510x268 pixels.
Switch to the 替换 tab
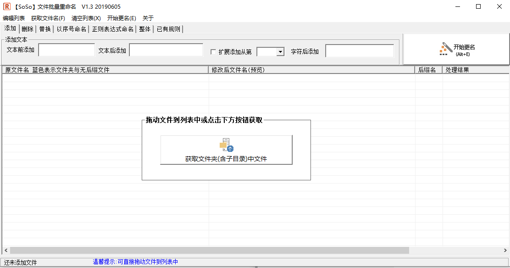click(44, 28)
